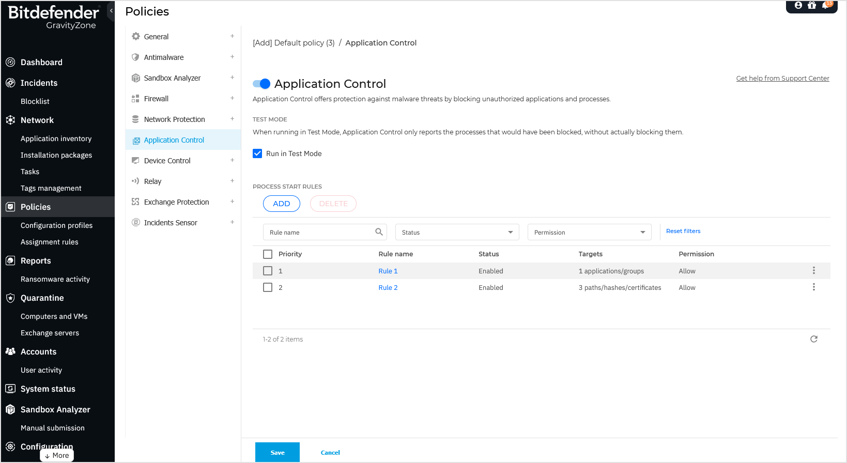
Task: Tick the checkbox for Rule 2
Action: [x=268, y=287]
